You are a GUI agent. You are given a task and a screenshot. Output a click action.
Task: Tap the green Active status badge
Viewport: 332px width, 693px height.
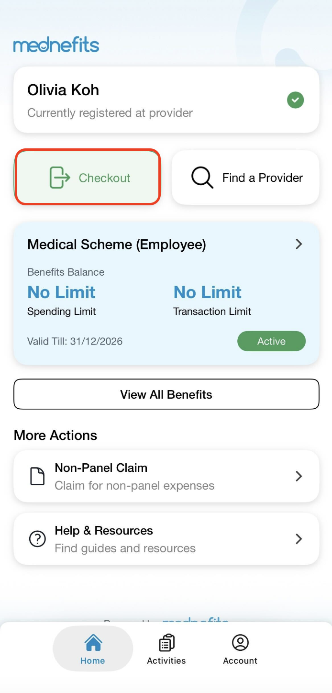point(271,341)
